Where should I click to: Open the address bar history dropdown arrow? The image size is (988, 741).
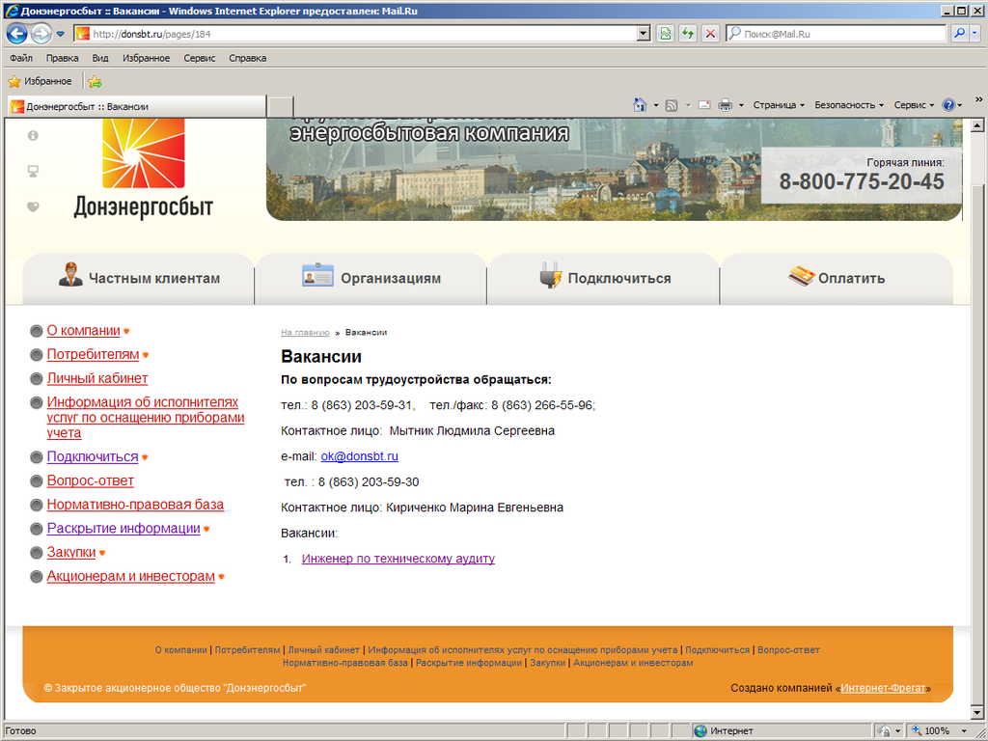pyautogui.click(x=644, y=34)
